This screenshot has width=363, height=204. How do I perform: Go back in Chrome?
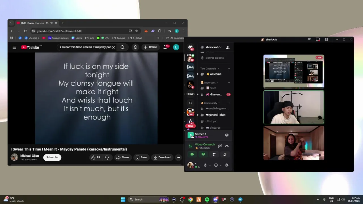click(12, 31)
